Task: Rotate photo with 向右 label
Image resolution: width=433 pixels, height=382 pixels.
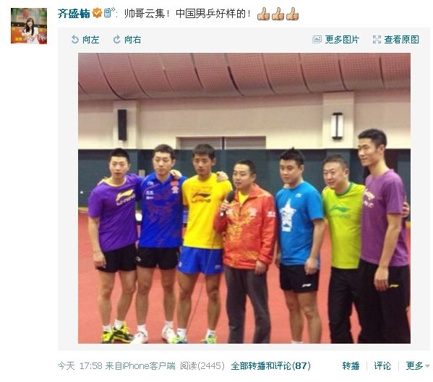Action: (132, 40)
